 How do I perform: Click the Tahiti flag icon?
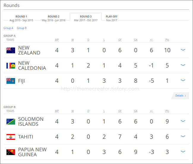click(x=11, y=137)
